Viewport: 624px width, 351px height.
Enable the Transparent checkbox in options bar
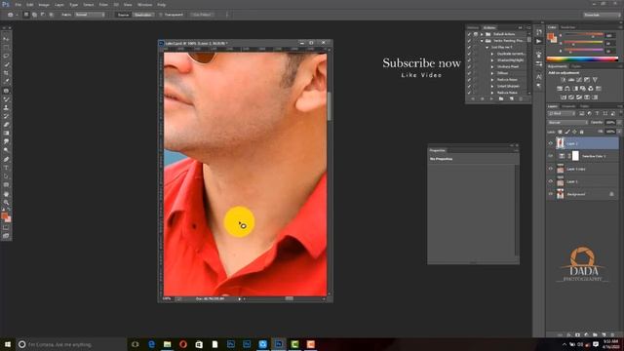161,15
